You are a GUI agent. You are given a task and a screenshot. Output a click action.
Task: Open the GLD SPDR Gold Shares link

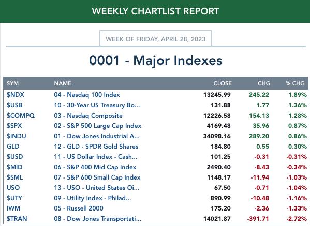click(x=96, y=147)
